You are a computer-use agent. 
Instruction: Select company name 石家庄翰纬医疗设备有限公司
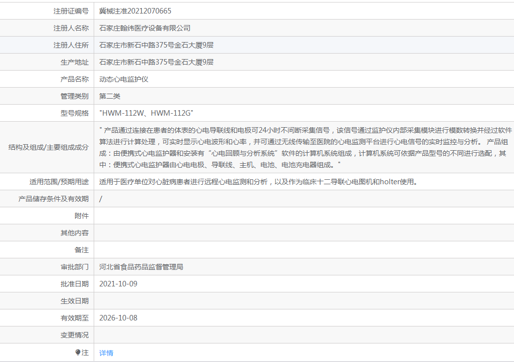click(145, 28)
